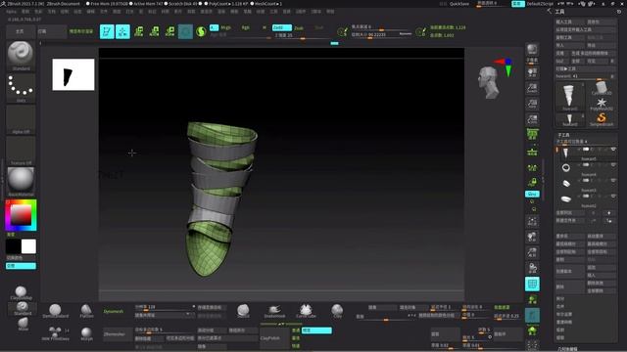
Task: Open the 灯箱 LightBox button
Action: (52, 31)
